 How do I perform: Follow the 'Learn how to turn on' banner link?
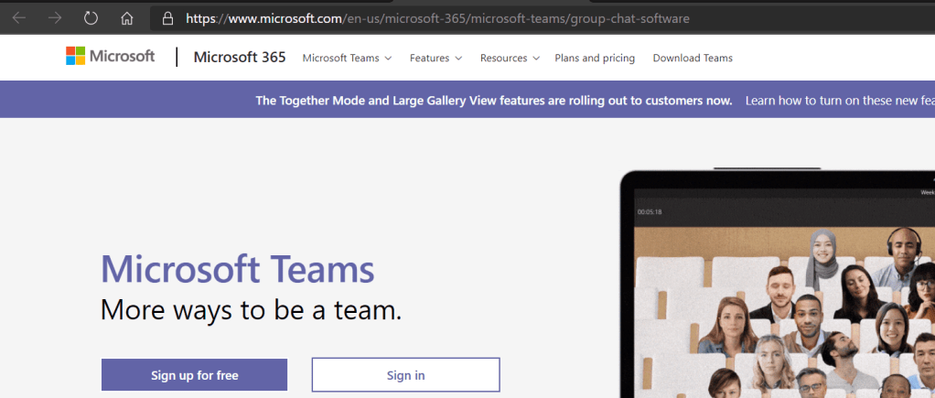point(839,101)
